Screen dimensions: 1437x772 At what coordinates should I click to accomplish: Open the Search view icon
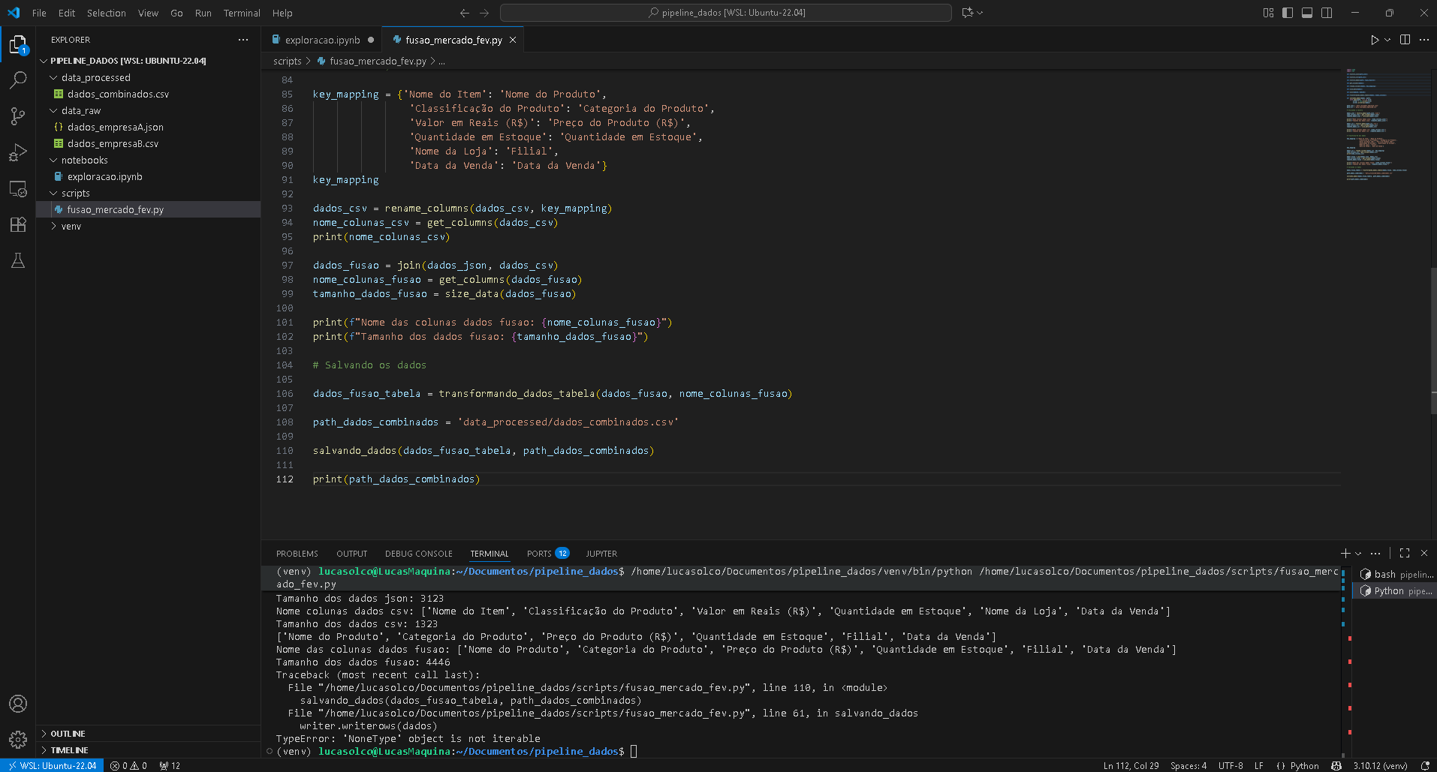pos(18,80)
